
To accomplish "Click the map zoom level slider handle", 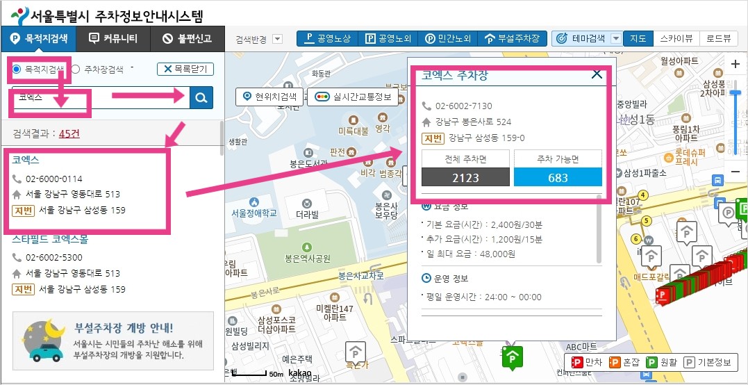I will click(x=735, y=92).
